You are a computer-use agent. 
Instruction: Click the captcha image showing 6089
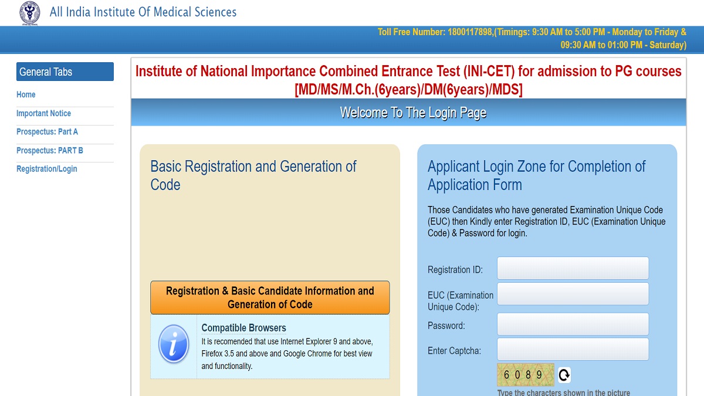pyautogui.click(x=526, y=375)
